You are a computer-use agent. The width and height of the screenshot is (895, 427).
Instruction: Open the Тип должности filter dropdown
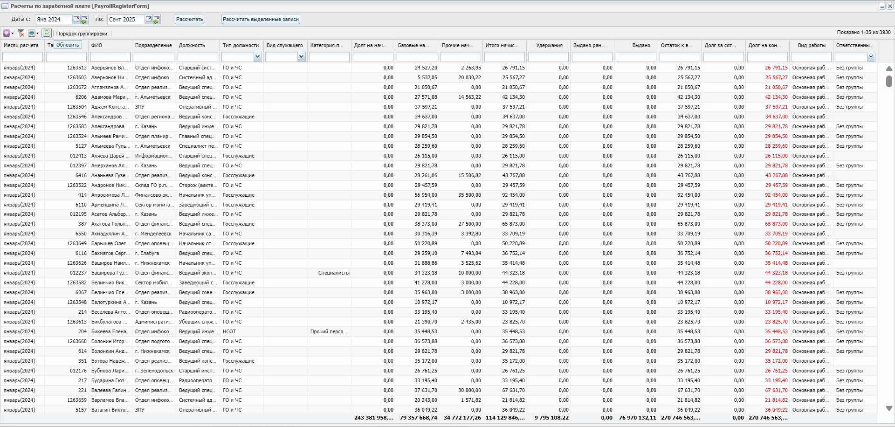[x=257, y=57]
